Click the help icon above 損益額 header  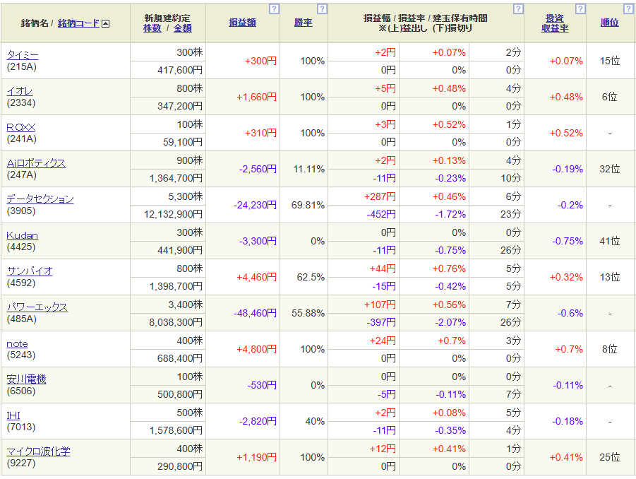[275, 9]
